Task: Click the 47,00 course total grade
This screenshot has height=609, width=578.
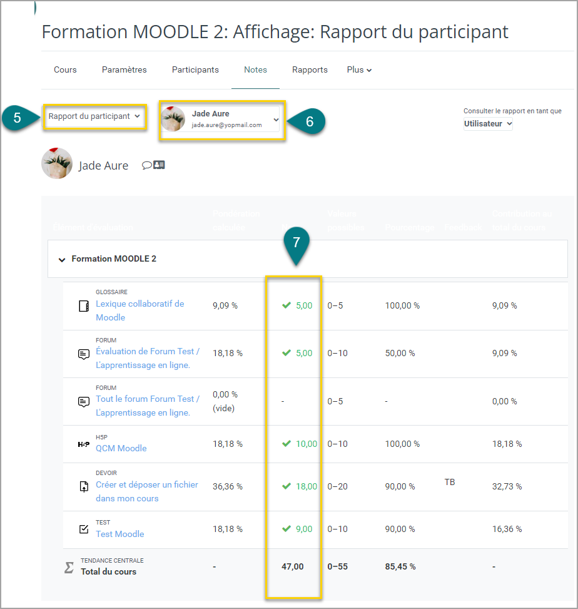Action: tap(293, 566)
